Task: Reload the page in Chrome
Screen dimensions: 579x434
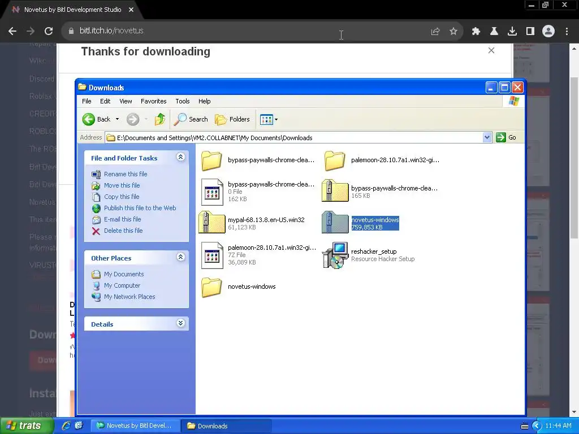Action: coord(49,31)
